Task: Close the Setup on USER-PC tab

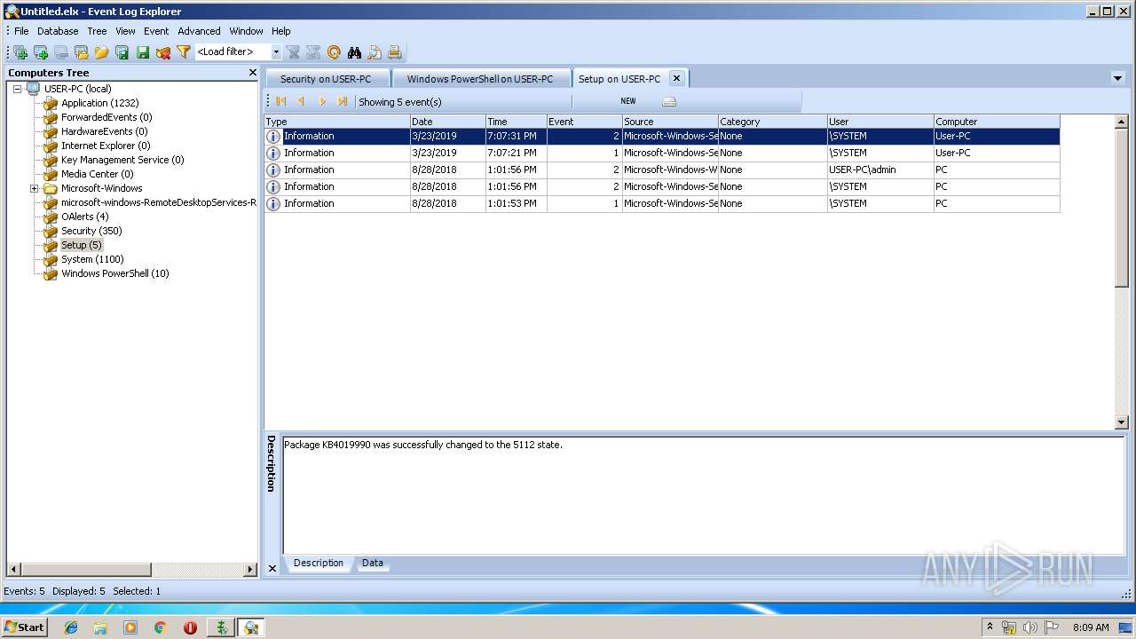Action: click(676, 78)
